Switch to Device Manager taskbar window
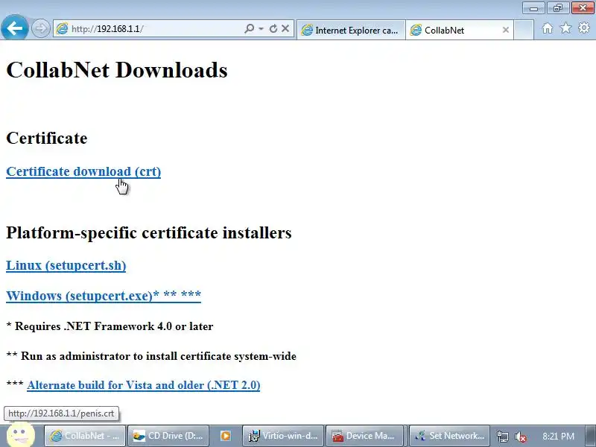The image size is (596, 447). tap(364, 436)
